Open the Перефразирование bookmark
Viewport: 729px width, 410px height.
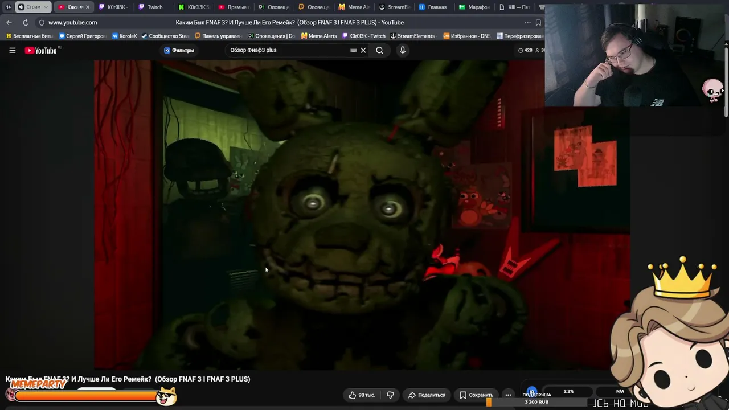point(519,36)
